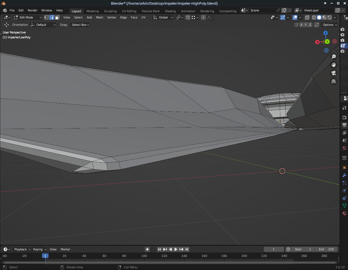Switch to the Sculpting workspace tab
The height and width of the screenshot is (270, 348).
[110, 11]
